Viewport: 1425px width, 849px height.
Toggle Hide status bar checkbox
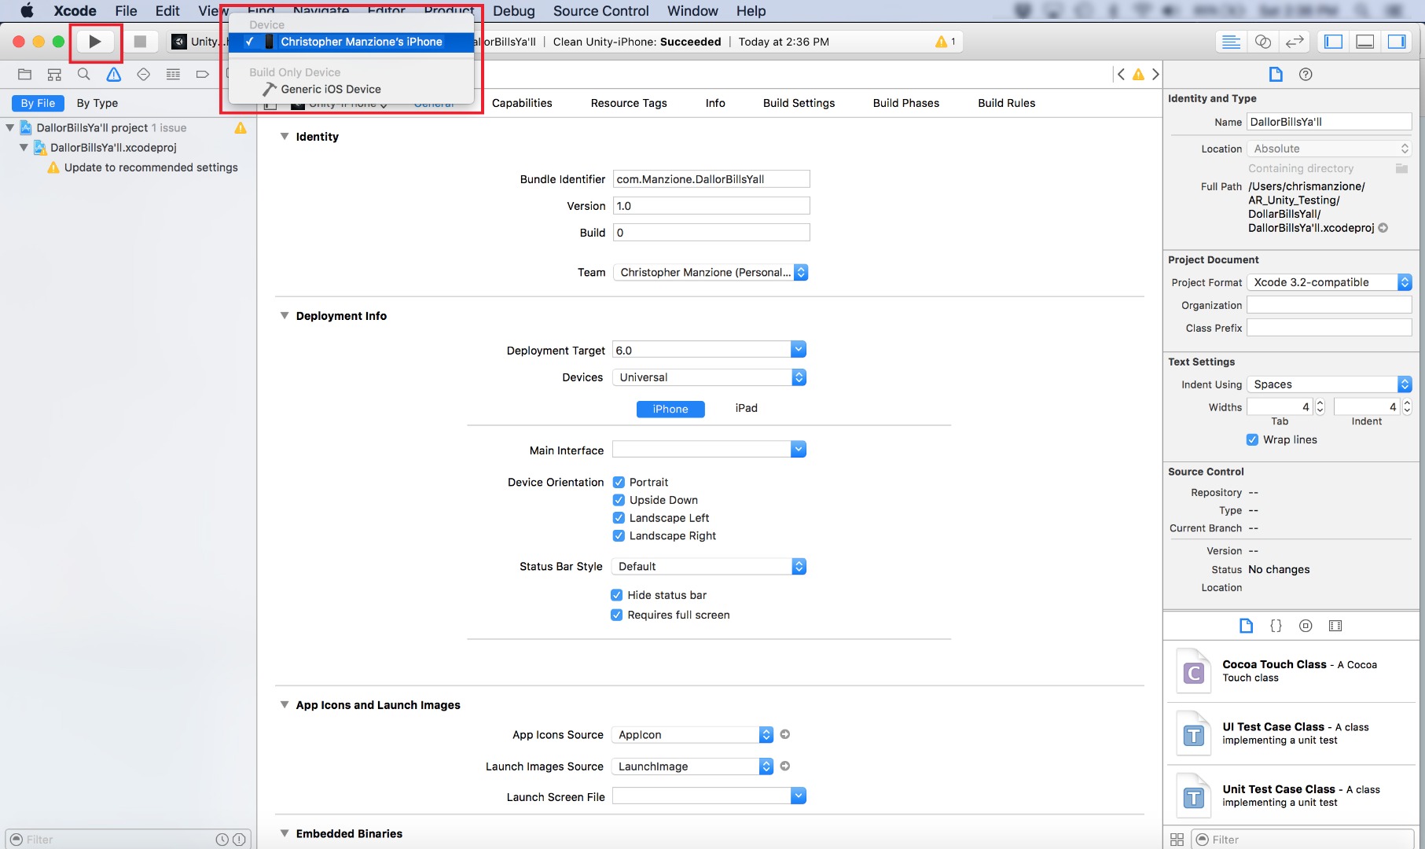617,595
